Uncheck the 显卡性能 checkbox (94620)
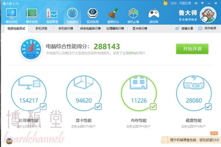Viewport: 221px width, 147px height. click(x=98, y=107)
